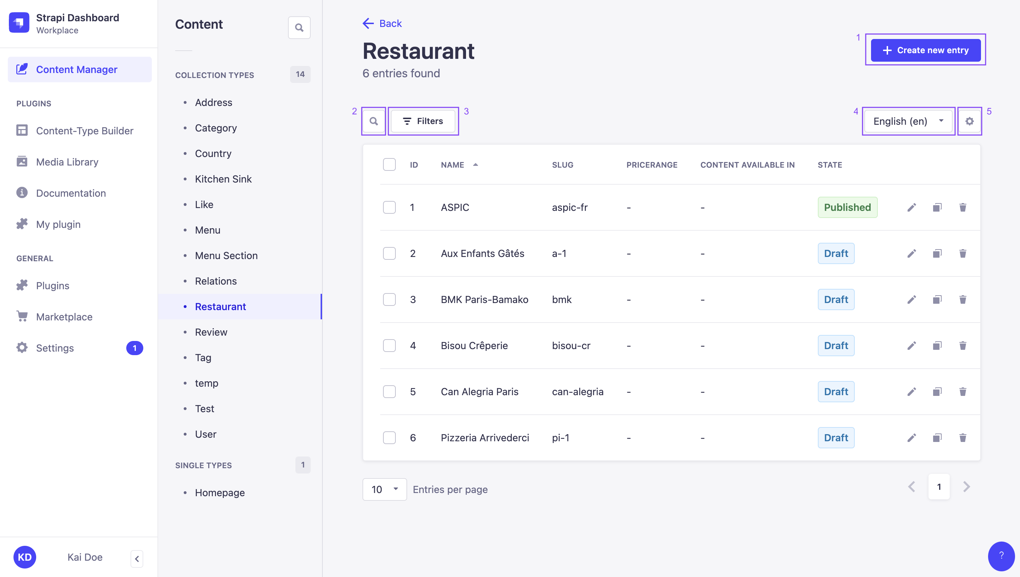Toggle the select-all checkbox in table header
This screenshot has height=577, width=1020.
[x=389, y=164]
